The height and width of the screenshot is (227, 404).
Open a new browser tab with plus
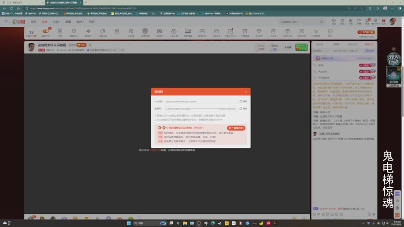[x=85, y=3]
